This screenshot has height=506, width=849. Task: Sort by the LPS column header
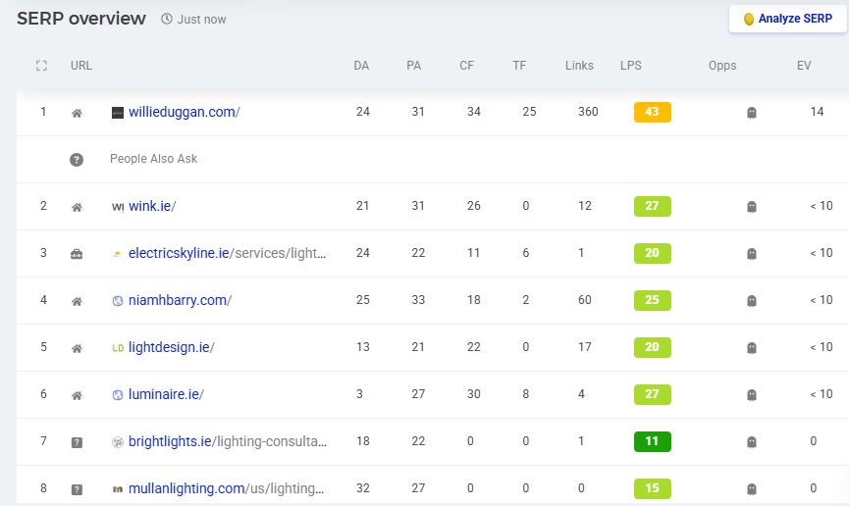[x=631, y=66]
